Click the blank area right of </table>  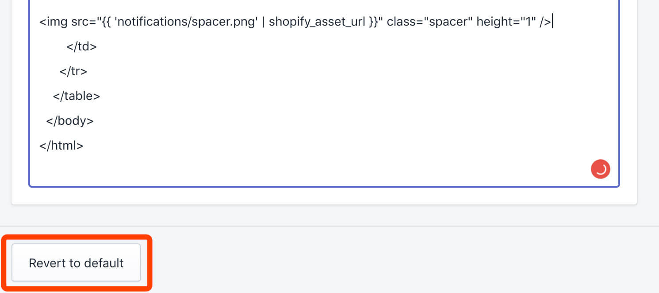point(354,96)
